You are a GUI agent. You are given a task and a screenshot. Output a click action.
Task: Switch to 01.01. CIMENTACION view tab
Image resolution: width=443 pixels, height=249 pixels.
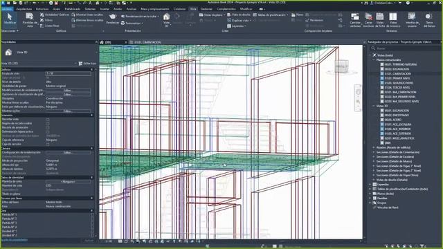point(147,42)
